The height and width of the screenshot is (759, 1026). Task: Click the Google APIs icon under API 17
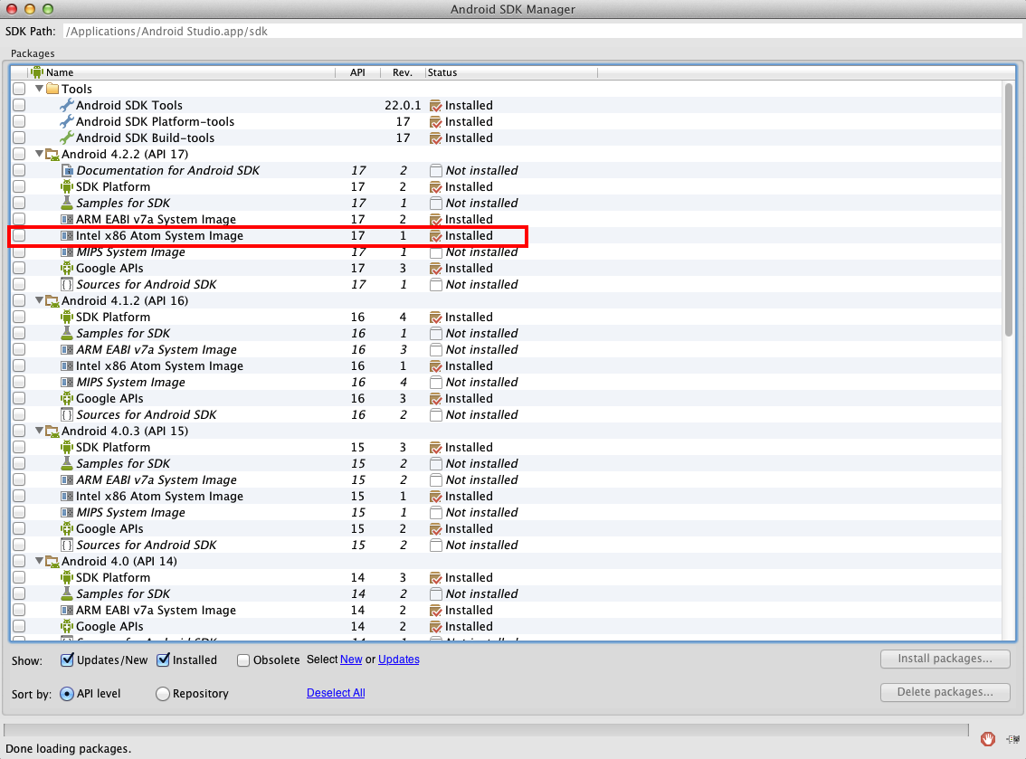coord(67,268)
